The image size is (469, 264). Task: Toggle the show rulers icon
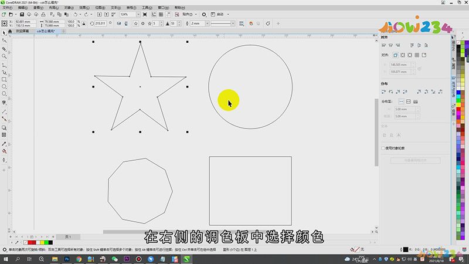[x=154, y=14]
